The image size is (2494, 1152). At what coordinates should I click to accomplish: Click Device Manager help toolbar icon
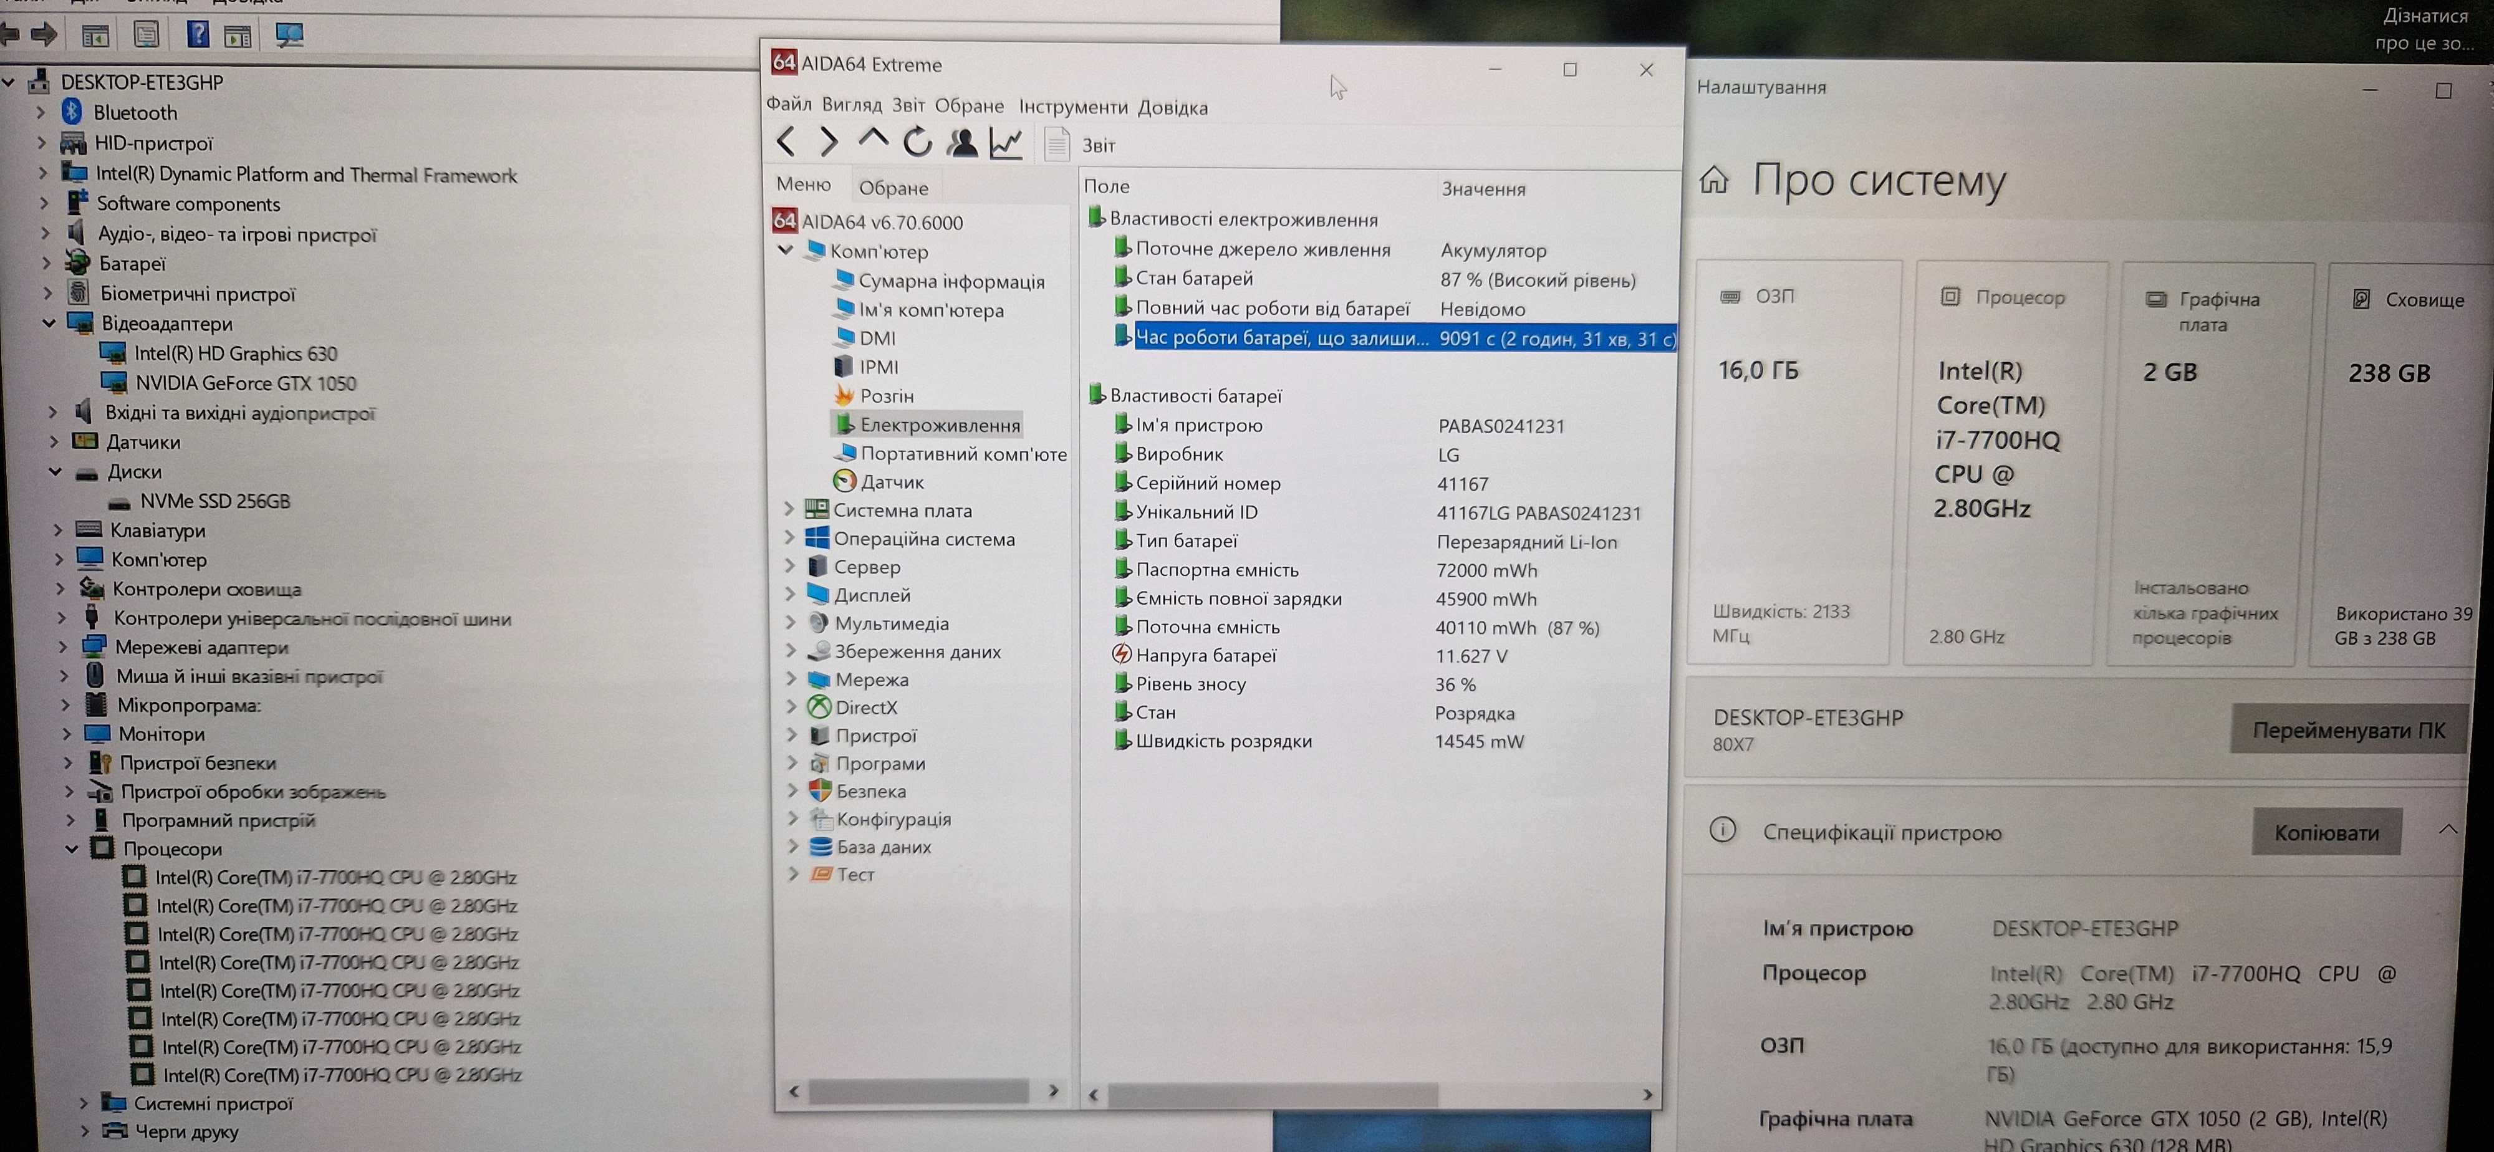click(x=198, y=35)
